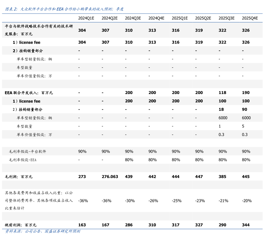Select pre-tax profit value 286

click(x=129, y=225)
